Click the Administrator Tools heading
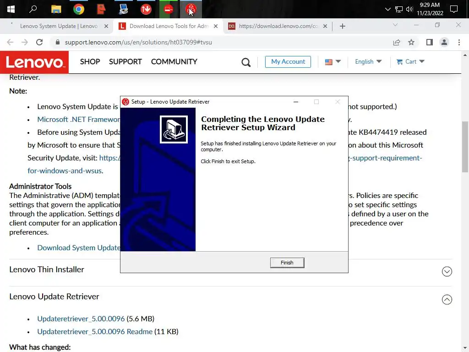469x352 pixels. tap(40, 186)
